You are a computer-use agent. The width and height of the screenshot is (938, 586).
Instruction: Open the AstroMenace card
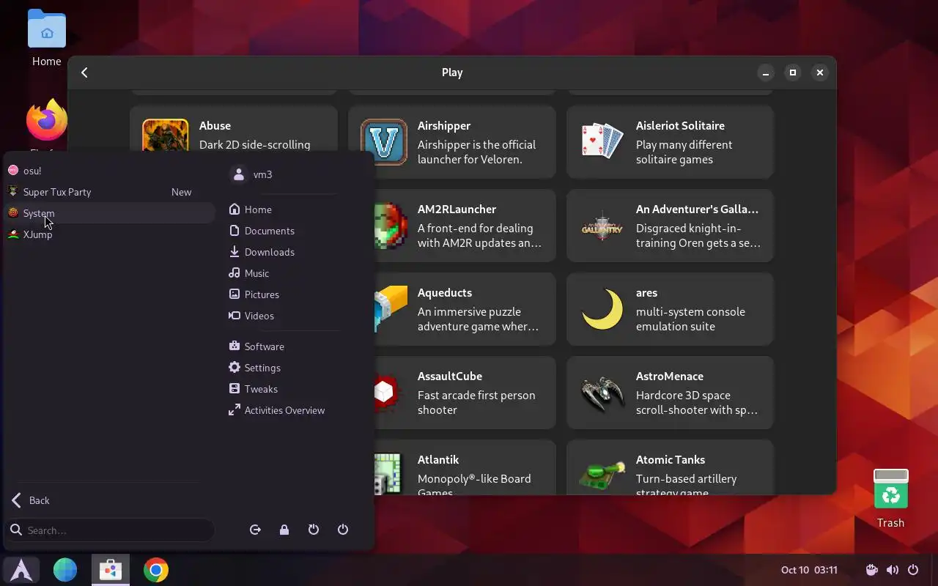[x=670, y=393]
